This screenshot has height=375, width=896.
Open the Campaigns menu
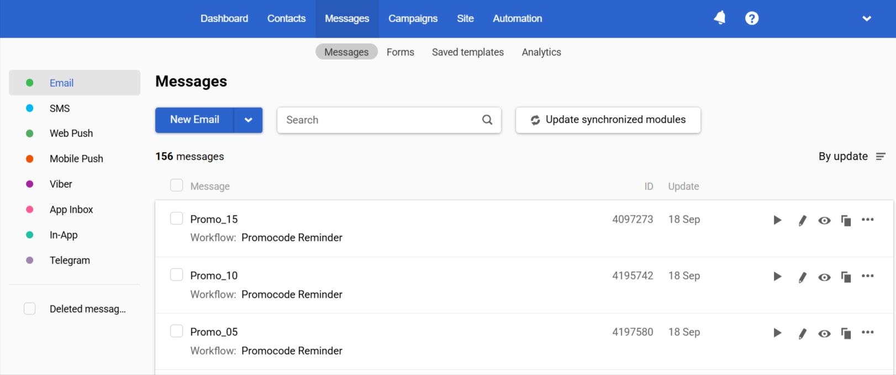413,18
